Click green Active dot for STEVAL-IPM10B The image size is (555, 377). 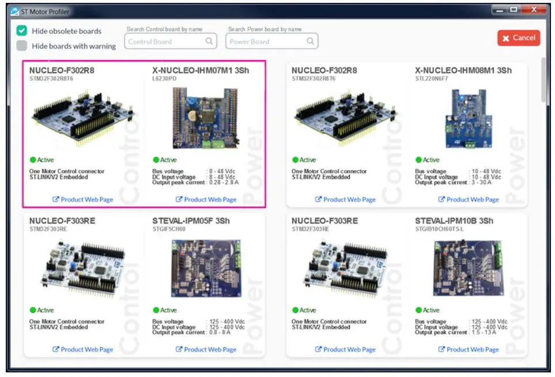coord(418,310)
